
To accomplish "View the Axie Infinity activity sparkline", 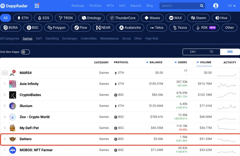I will [227, 85].
